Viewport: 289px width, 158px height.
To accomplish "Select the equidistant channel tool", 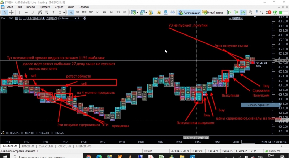I will (x=40, y=13).
